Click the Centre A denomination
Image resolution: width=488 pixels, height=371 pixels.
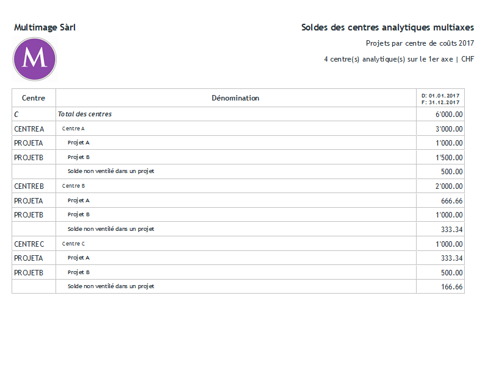tap(73, 129)
